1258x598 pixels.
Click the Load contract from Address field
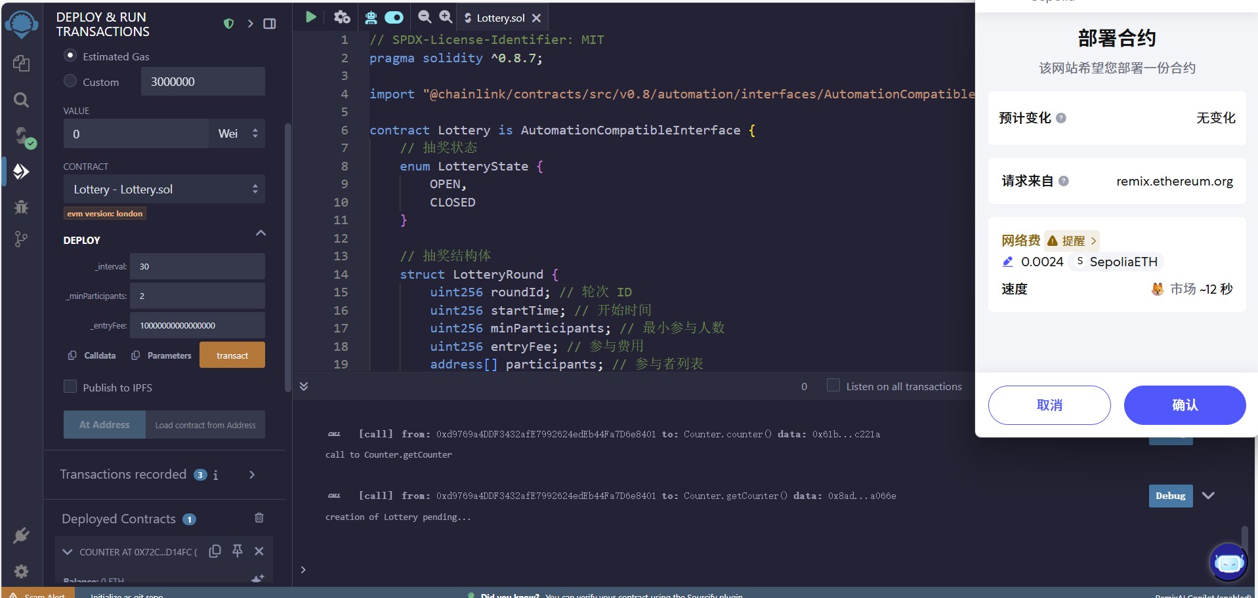click(x=205, y=425)
